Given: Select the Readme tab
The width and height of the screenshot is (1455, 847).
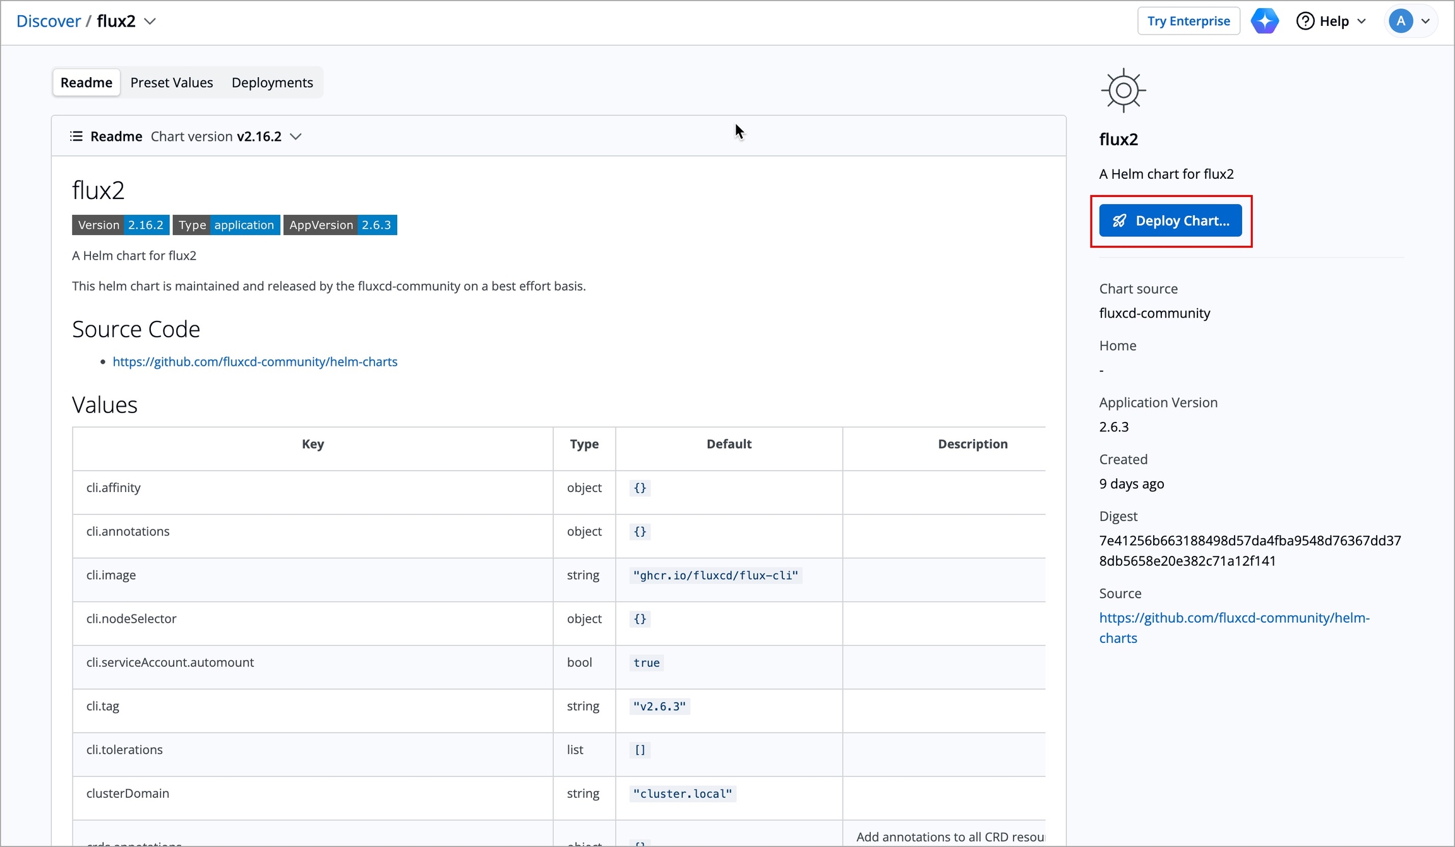Looking at the screenshot, I should pyautogui.click(x=86, y=82).
